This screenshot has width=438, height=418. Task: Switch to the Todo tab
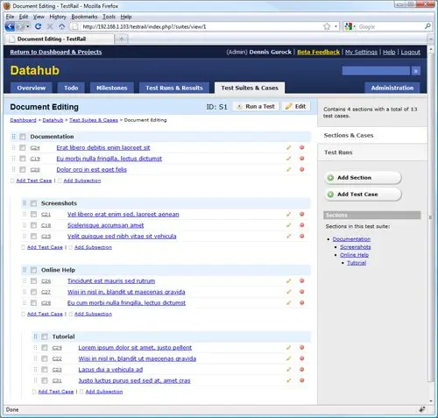pyautogui.click(x=71, y=88)
